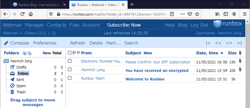Click the second folder management icon beside Folders
Viewport: 250px width, 108px height.
click(x=29, y=53)
